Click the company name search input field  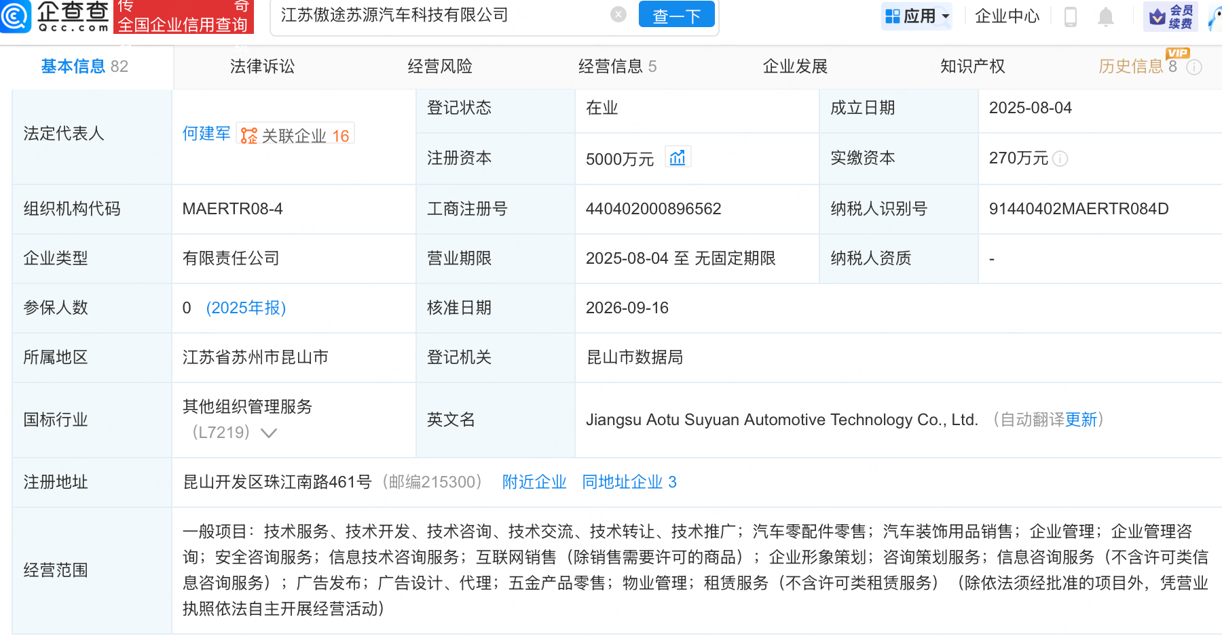click(x=441, y=15)
